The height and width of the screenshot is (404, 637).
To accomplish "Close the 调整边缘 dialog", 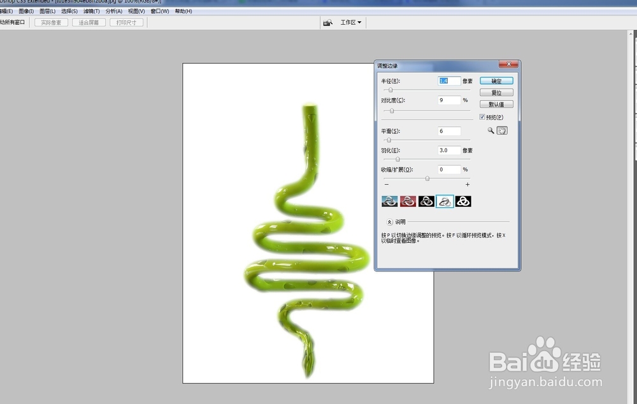I will 508,64.
